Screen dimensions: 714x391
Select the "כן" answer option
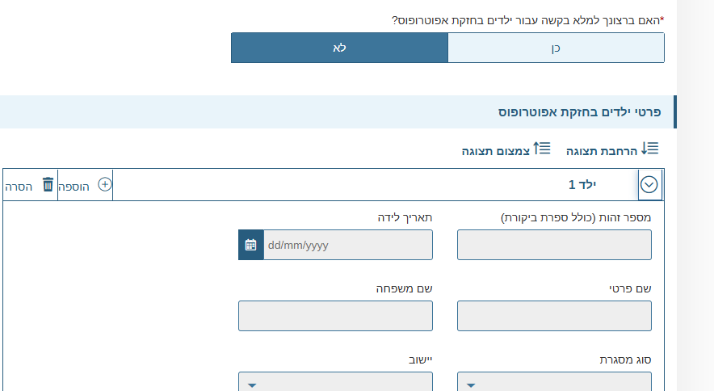pos(556,48)
